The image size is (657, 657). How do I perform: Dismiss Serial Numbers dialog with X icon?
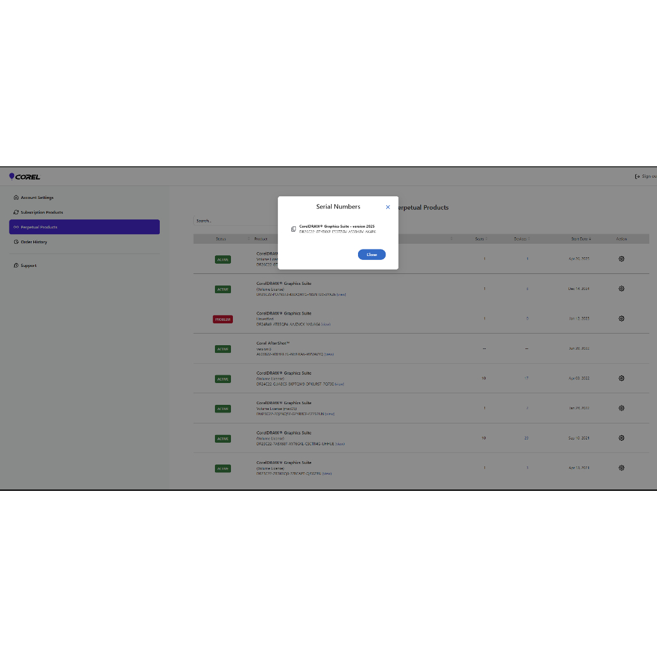pyautogui.click(x=388, y=207)
